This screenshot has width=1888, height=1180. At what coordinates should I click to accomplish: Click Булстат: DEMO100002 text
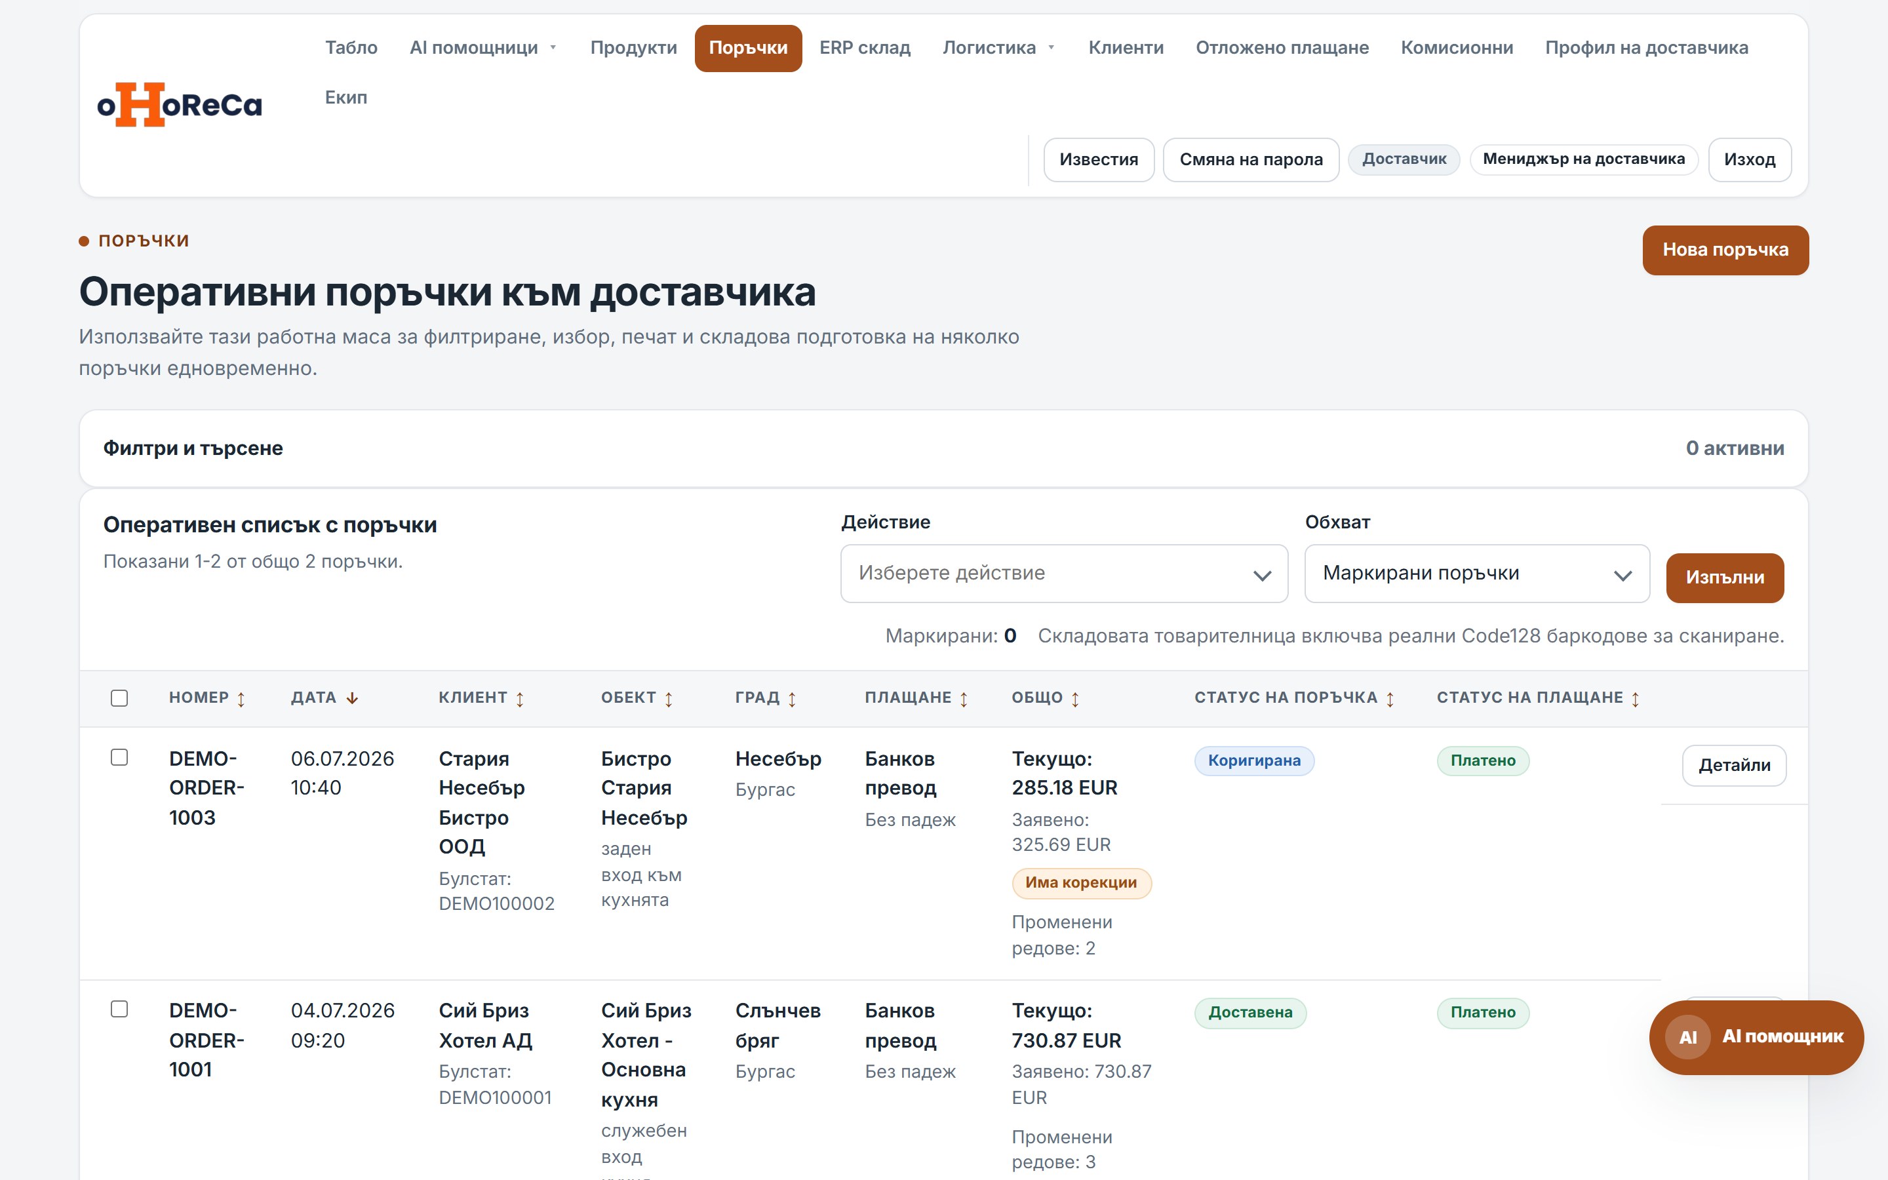click(496, 892)
